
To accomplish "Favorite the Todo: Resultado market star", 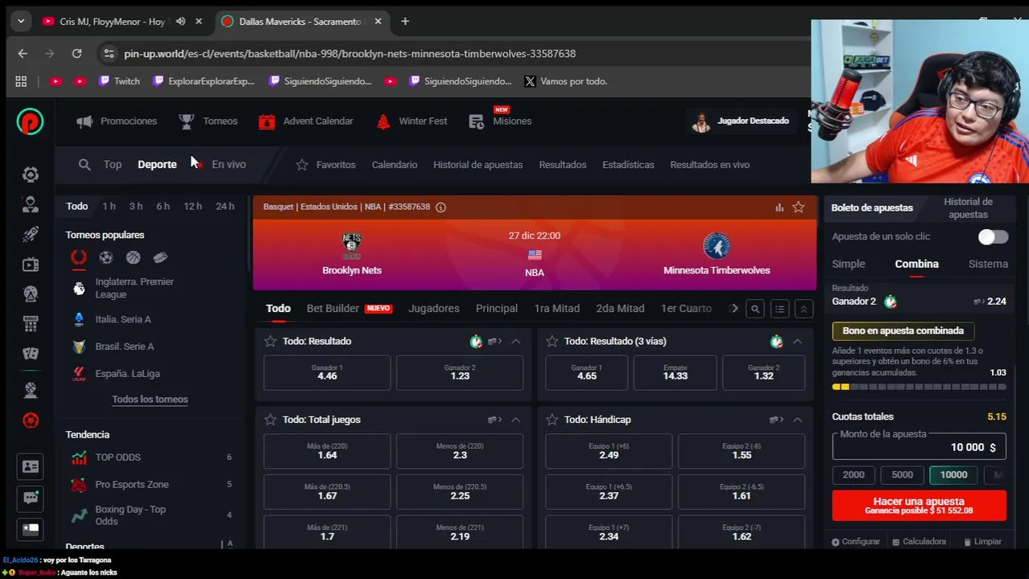I will [x=271, y=342].
